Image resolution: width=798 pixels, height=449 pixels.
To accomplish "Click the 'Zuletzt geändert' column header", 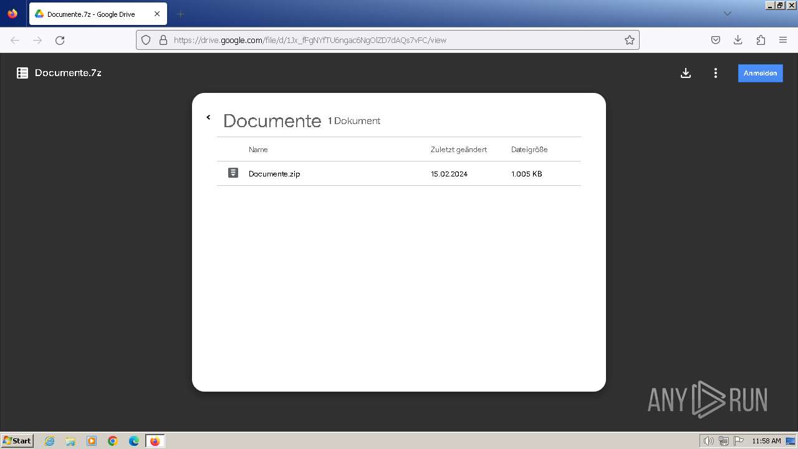I will [459, 150].
